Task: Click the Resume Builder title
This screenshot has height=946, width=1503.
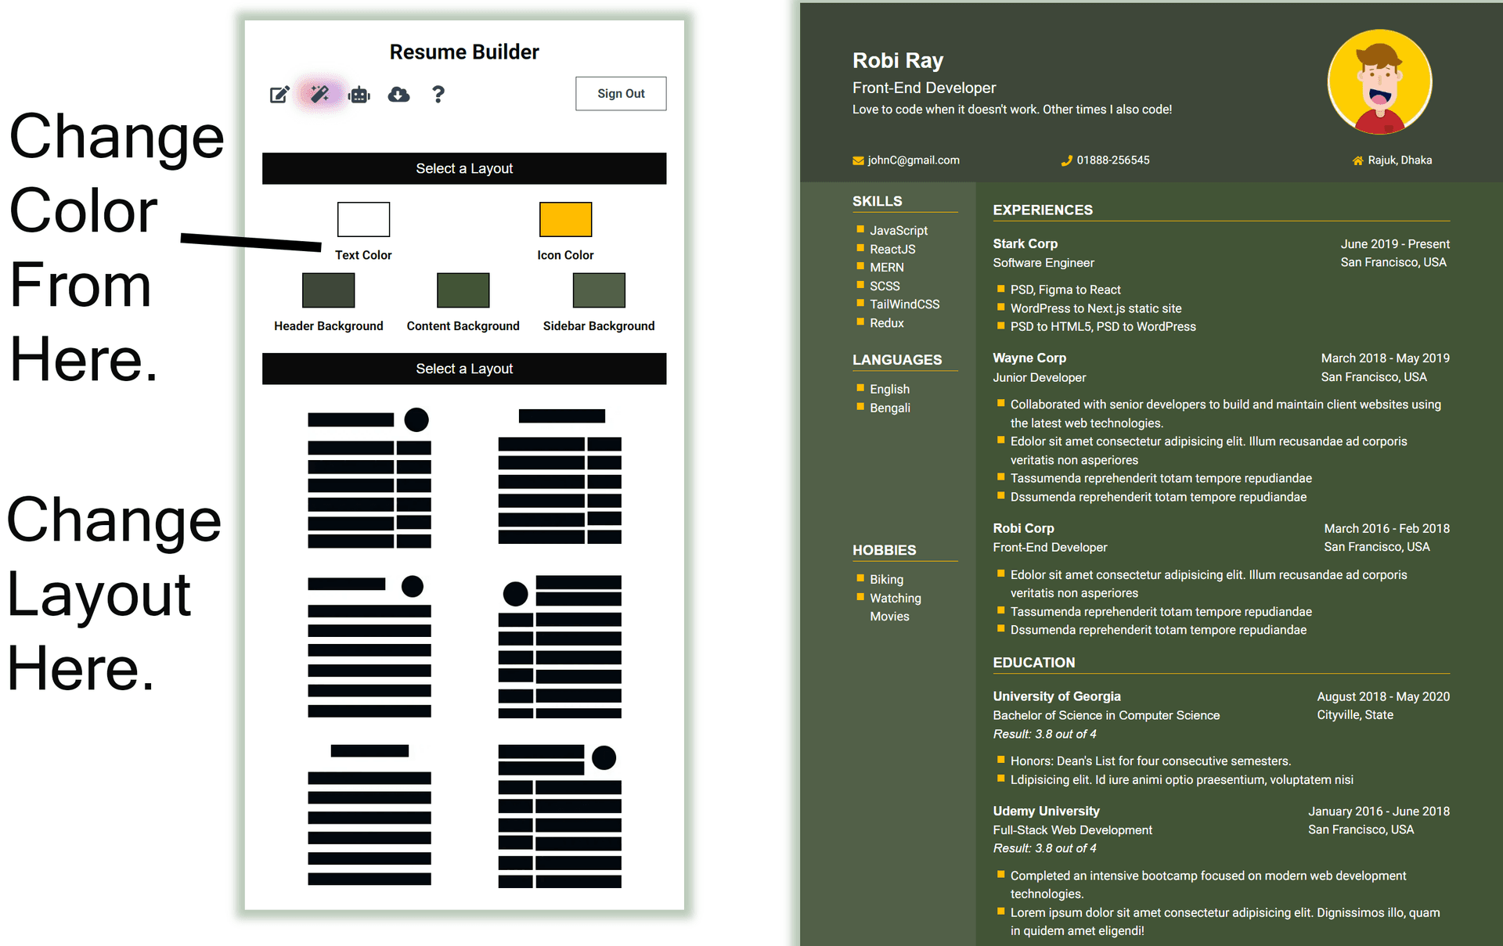Action: pyautogui.click(x=464, y=52)
